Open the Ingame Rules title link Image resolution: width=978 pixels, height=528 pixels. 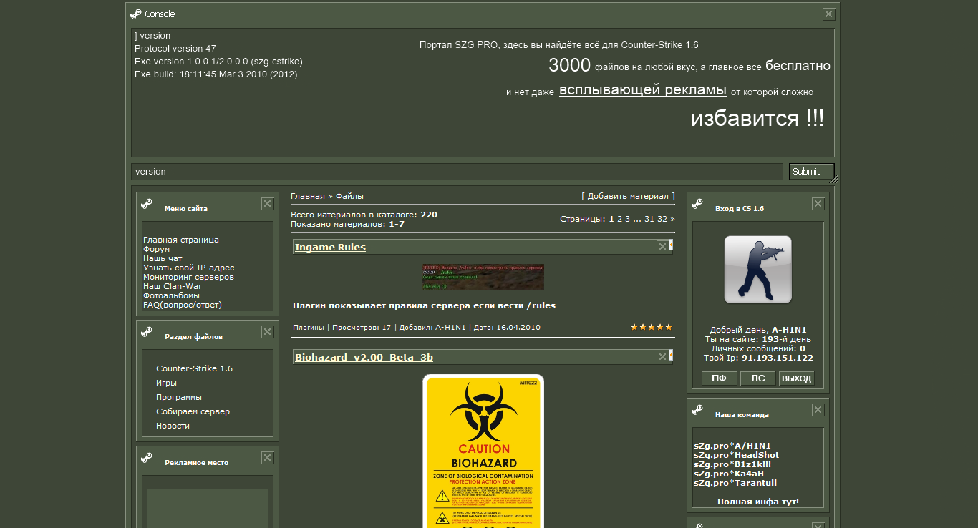pos(330,247)
